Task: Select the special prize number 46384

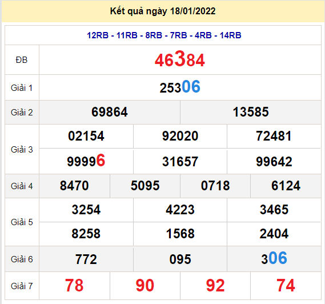Action: pyautogui.click(x=180, y=59)
